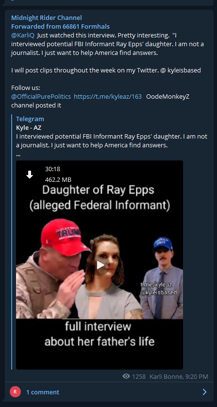217x407 pixels.
Task: Open the @OfficialPurePolitics mention
Action: coord(41,97)
